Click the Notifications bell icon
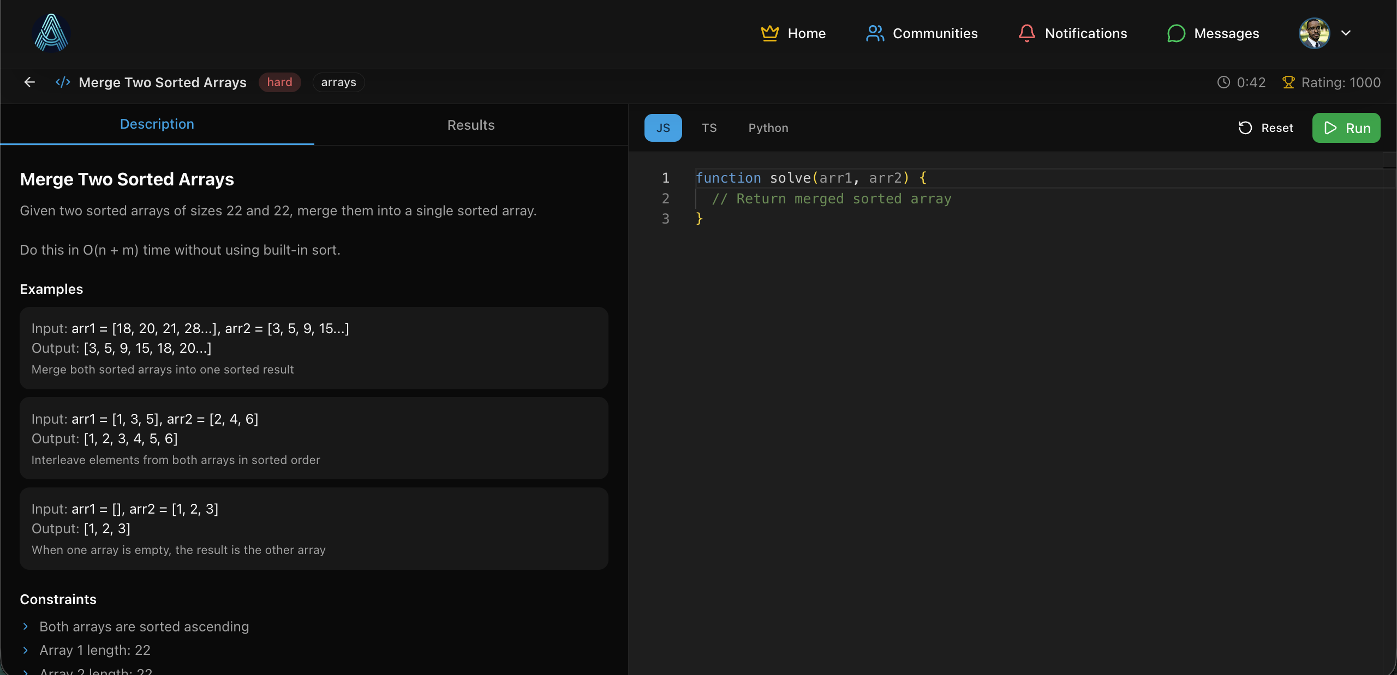The image size is (1397, 675). 1026,33
